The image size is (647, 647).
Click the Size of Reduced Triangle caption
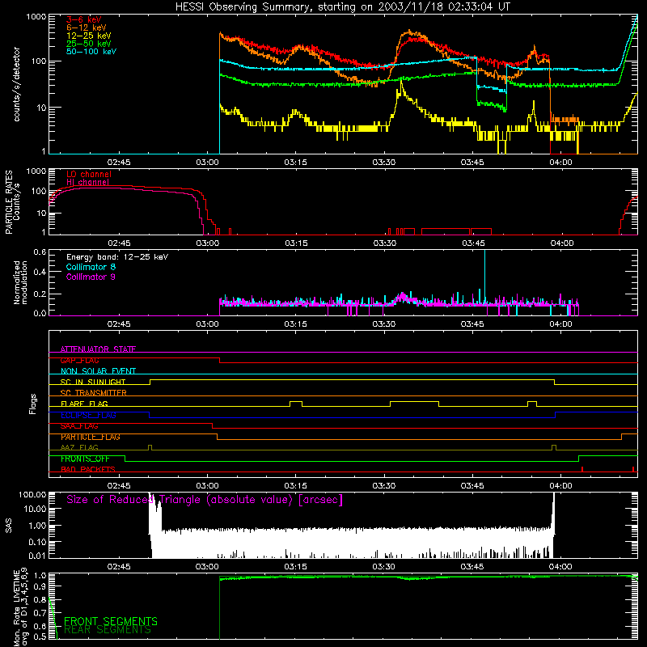205,500
